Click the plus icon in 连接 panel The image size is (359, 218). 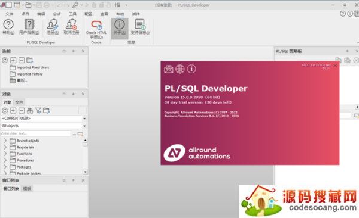click(13, 60)
